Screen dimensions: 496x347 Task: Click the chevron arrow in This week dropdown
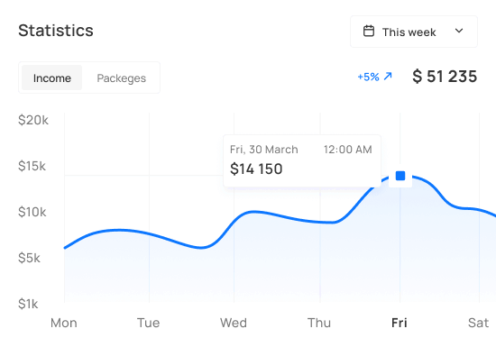click(x=459, y=31)
